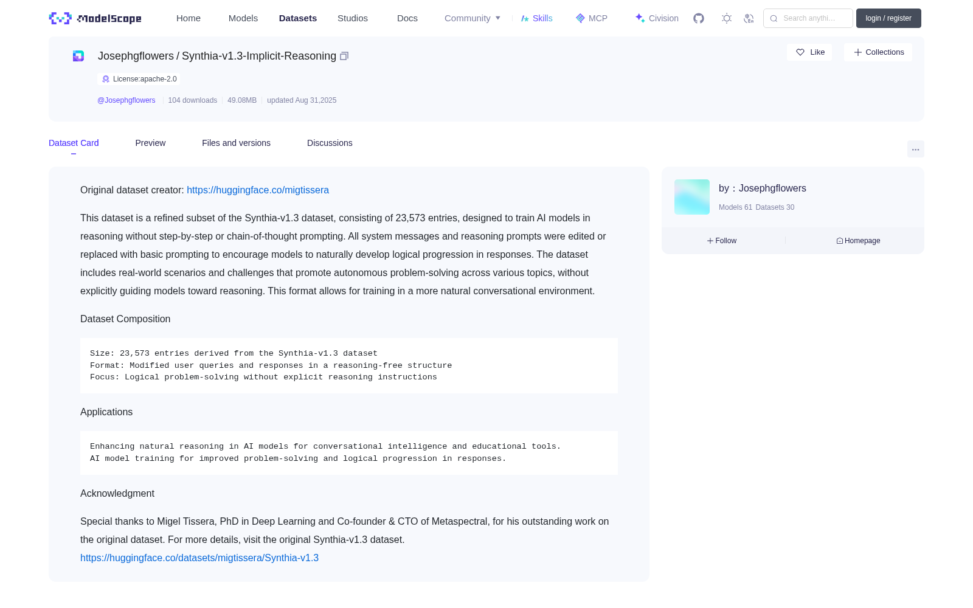
Task: Focus the Search anything input field
Action: pyautogui.click(x=808, y=18)
